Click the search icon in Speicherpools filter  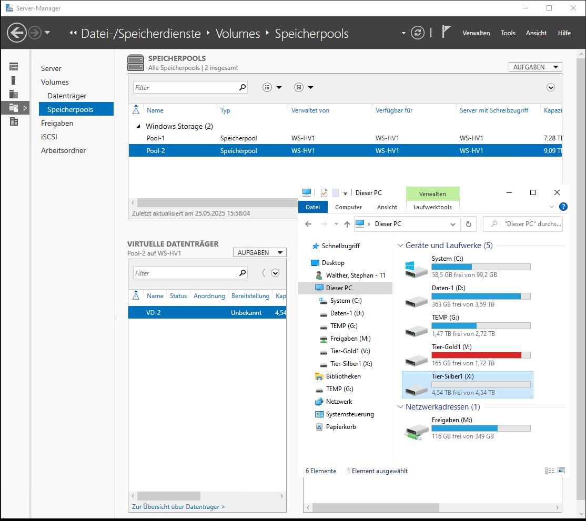click(x=243, y=87)
